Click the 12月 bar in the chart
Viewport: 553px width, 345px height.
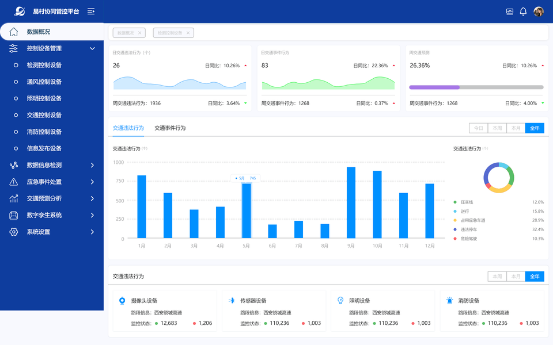[x=430, y=211]
